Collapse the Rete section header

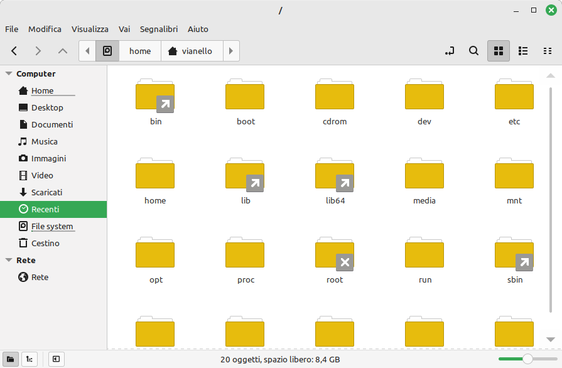(9, 260)
